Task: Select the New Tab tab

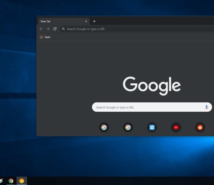Action: (x=64, y=21)
